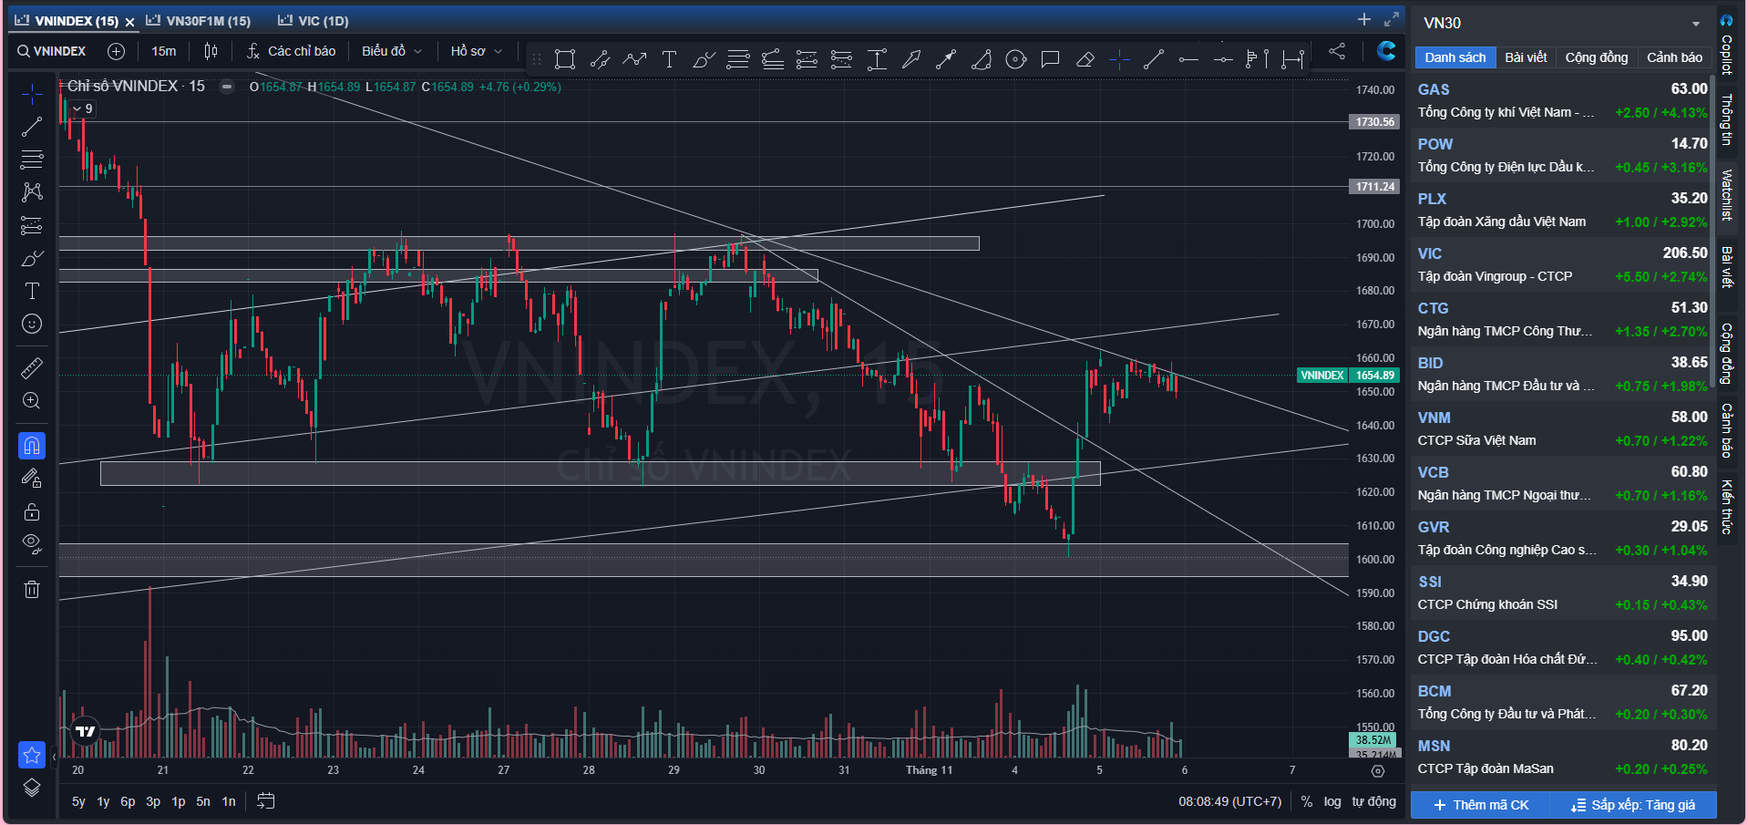Image resolution: width=1748 pixels, height=825 pixels.
Task: Collapse the left drawing toolbar arrow
Action: click(x=54, y=756)
